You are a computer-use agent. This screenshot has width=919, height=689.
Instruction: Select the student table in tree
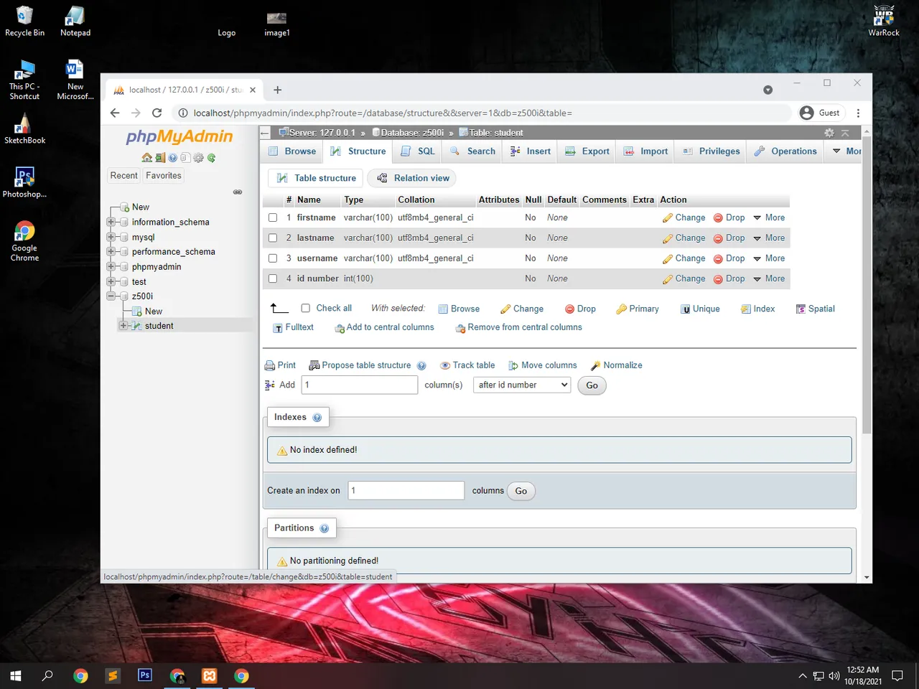pyautogui.click(x=159, y=326)
